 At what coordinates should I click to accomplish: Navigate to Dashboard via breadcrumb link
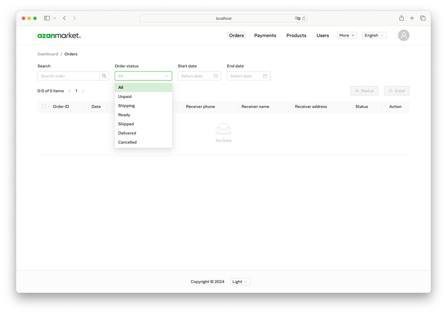pyautogui.click(x=48, y=54)
